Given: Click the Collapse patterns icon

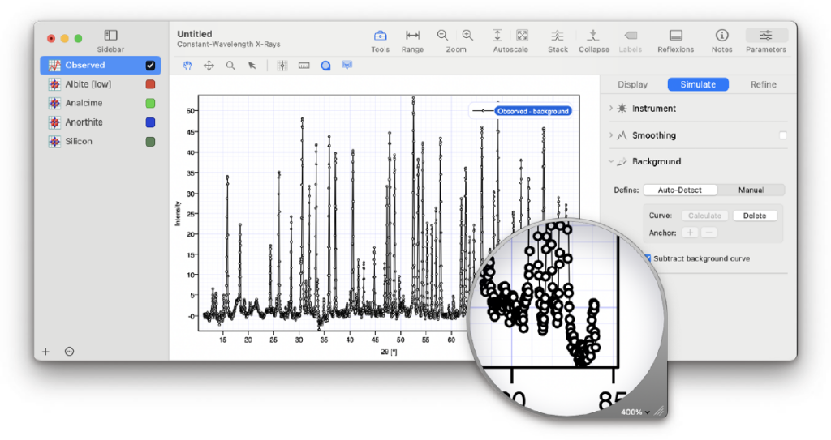Looking at the screenshot, I should (x=593, y=36).
